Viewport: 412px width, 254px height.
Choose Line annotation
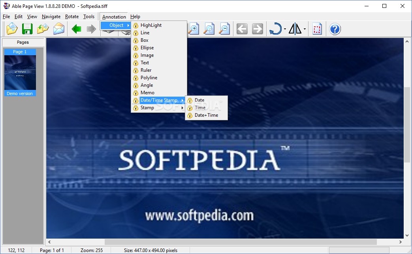tap(159, 33)
